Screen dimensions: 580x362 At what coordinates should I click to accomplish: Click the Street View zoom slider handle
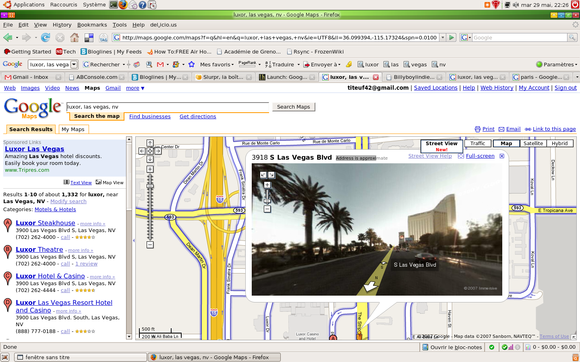(267, 200)
